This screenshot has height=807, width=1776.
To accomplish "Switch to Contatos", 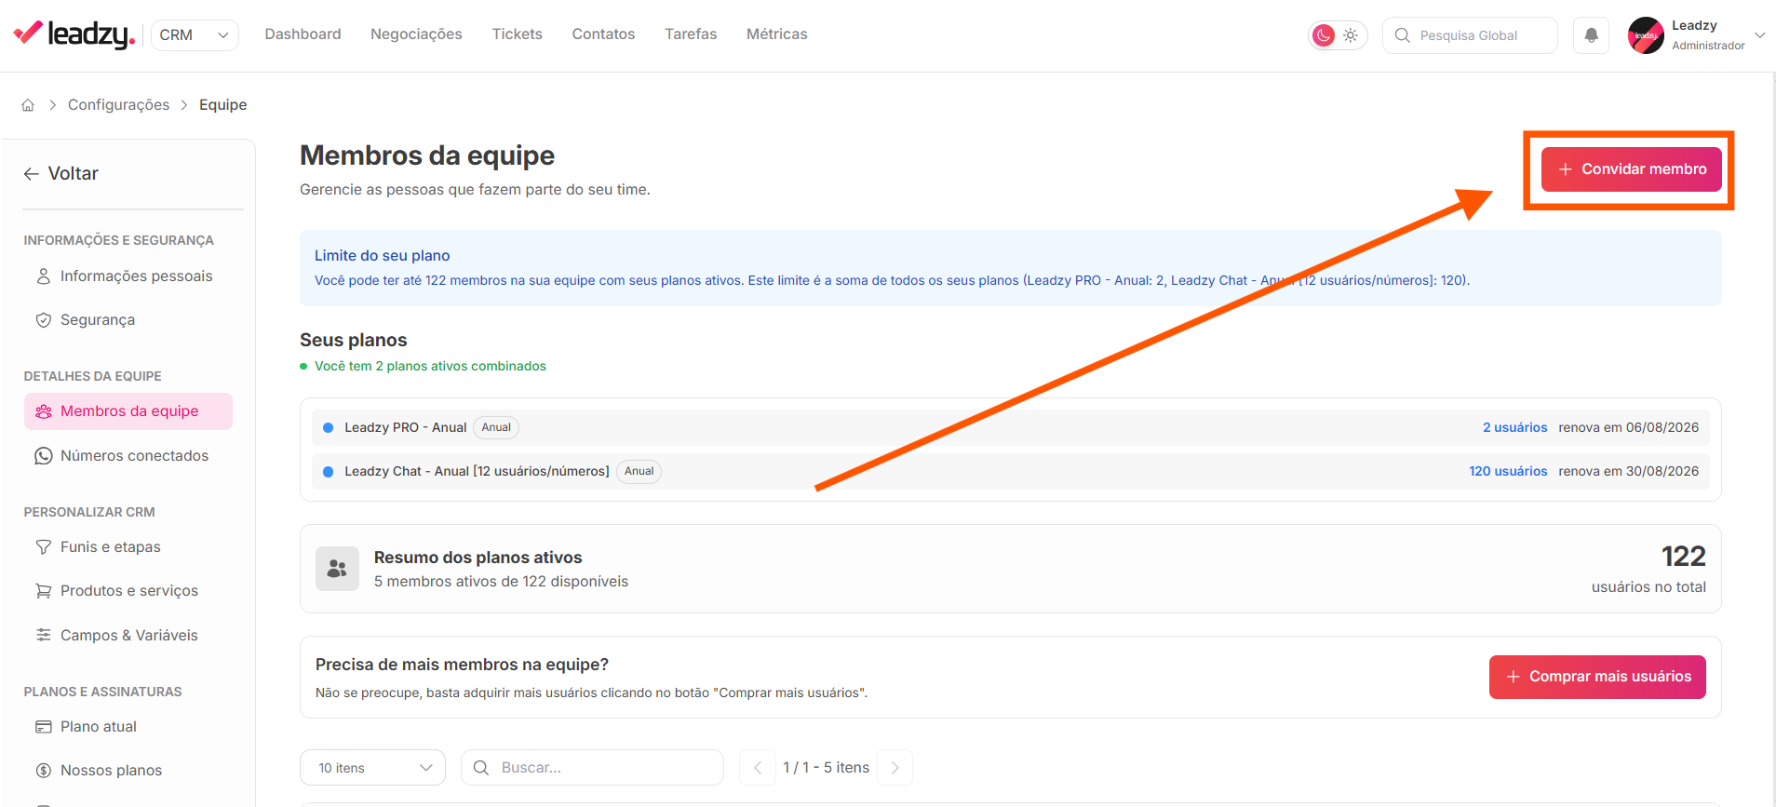I will (603, 34).
